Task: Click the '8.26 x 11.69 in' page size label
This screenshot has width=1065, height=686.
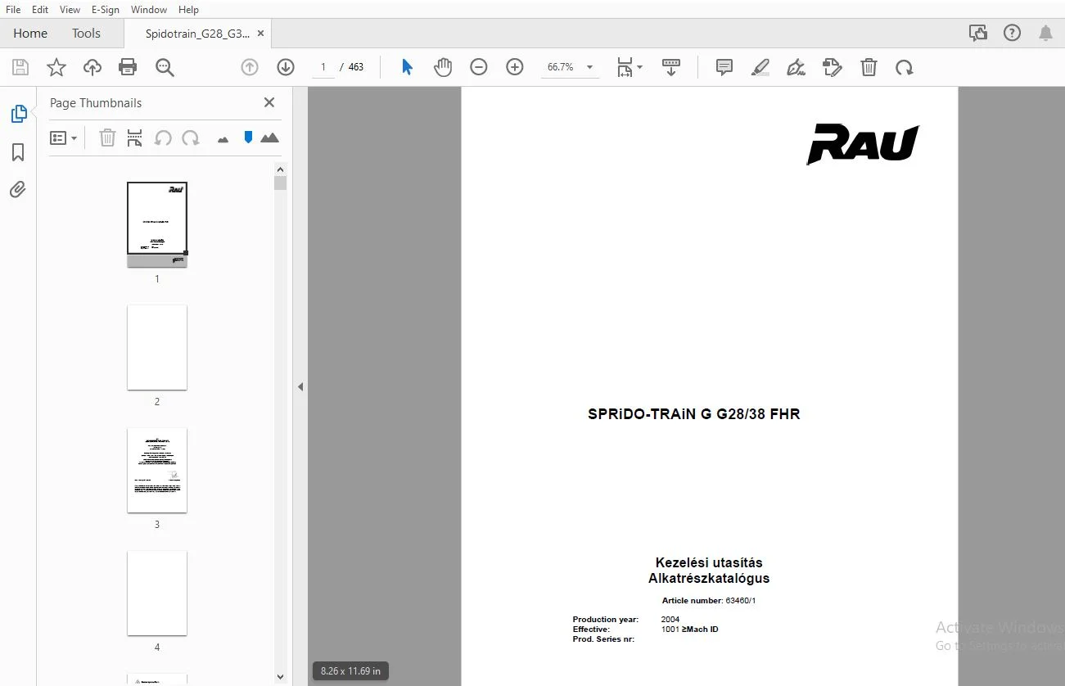Action: pos(350,671)
